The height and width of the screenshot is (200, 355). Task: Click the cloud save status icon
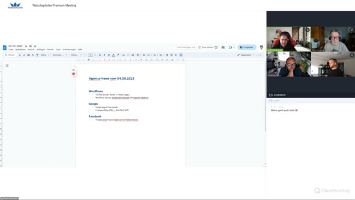tap(35, 46)
